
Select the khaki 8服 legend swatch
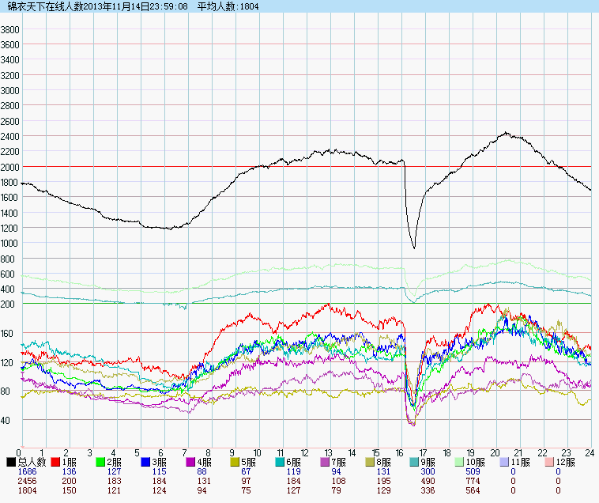coord(371,461)
